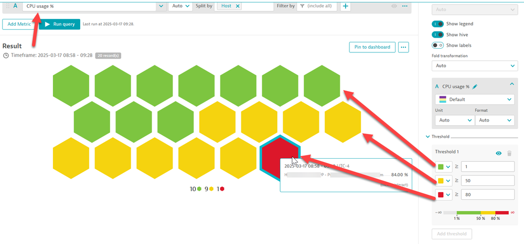The width and height of the screenshot is (524, 244).
Task: Click the Run query button
Action: pyautogui.click(x=59, y=24)
